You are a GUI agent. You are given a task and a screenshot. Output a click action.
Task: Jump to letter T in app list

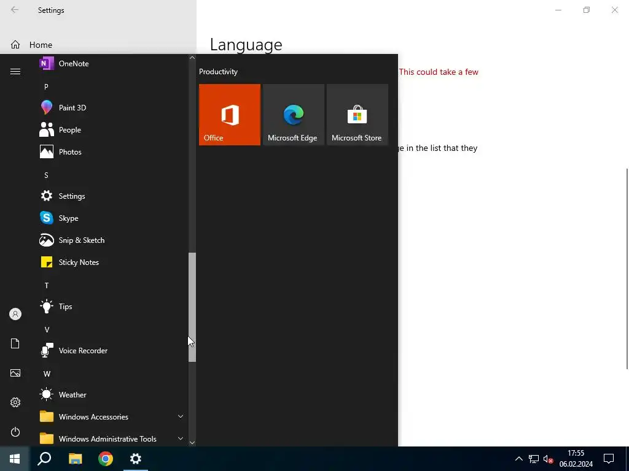click(47, 286)
